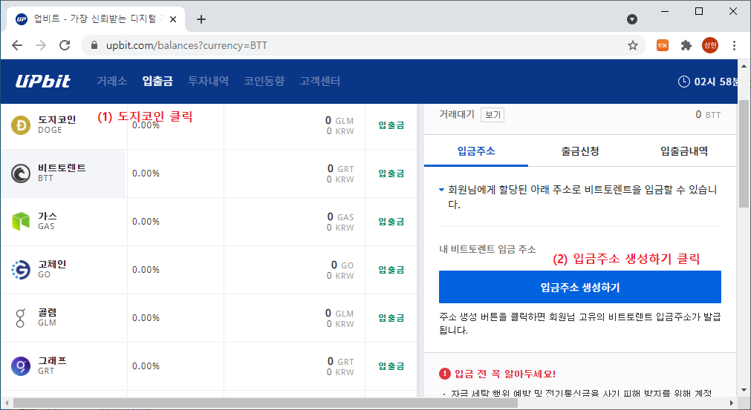Screen dimensions: 751x410
Task: Switch to 입금주소 tab
Action: [x=476, y=151]
